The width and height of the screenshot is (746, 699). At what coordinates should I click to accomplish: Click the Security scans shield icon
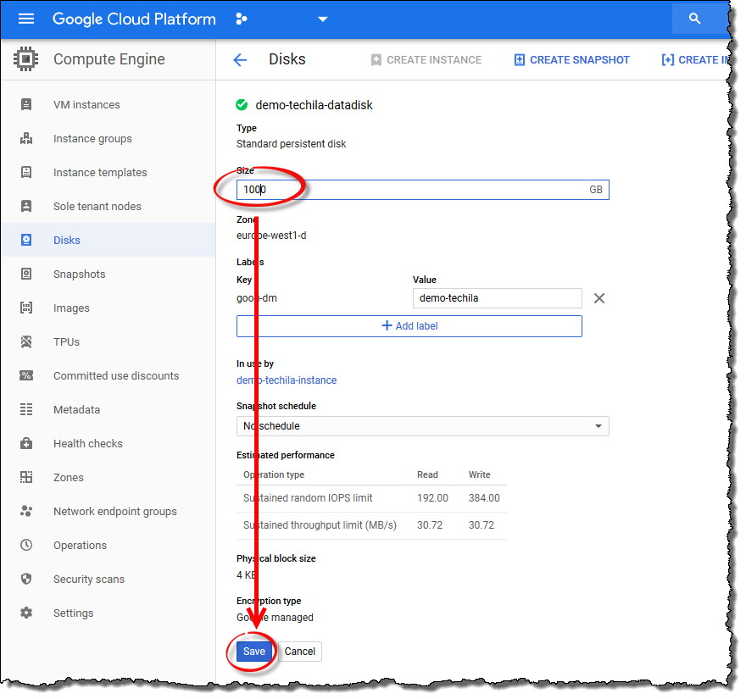tap(26, 580)
